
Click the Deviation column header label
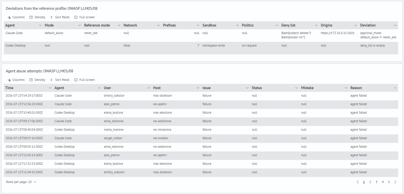368,25
